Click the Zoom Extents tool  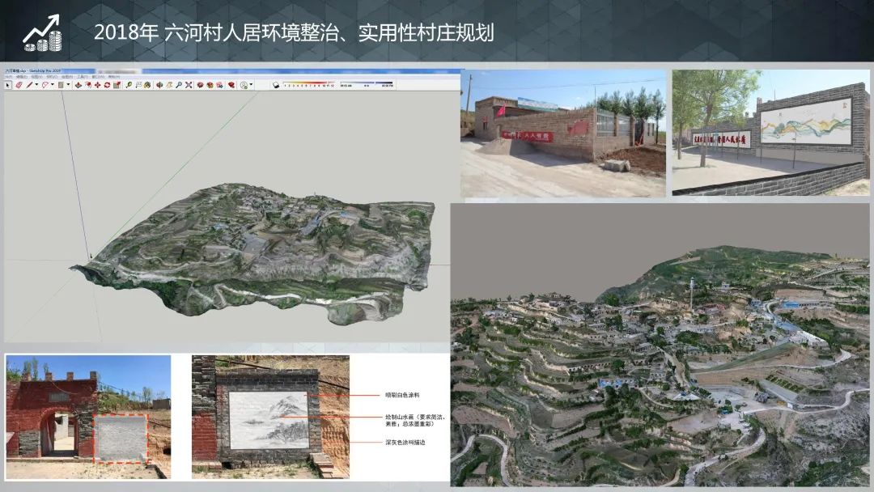coord(189,85)
